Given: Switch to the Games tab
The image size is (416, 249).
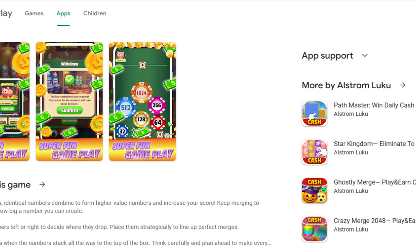Looking at the screenshot, I should tap(34, 13).
